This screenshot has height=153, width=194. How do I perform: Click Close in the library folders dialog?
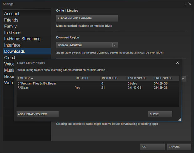160,114
